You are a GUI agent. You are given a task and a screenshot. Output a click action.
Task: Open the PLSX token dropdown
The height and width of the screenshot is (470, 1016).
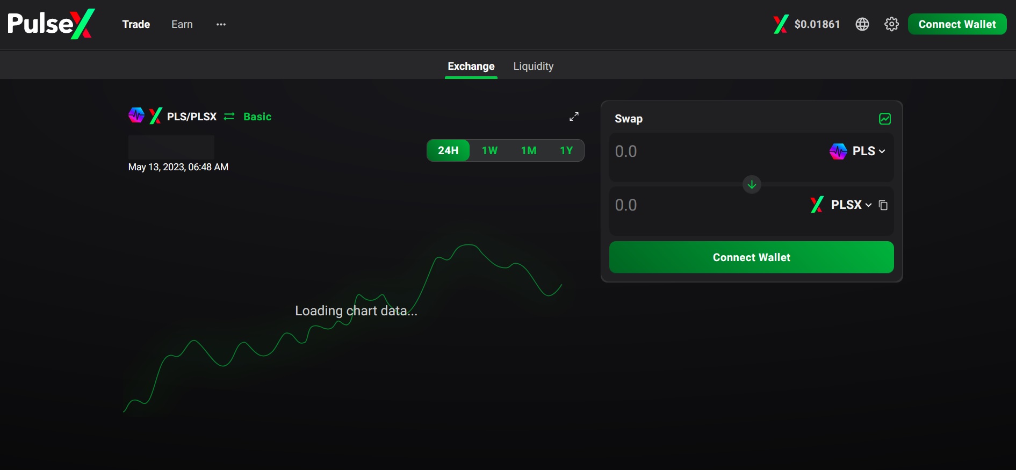841,205
